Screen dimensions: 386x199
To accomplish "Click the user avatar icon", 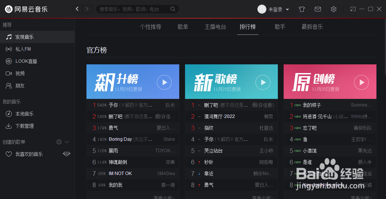I will click(x=262, y=9).
